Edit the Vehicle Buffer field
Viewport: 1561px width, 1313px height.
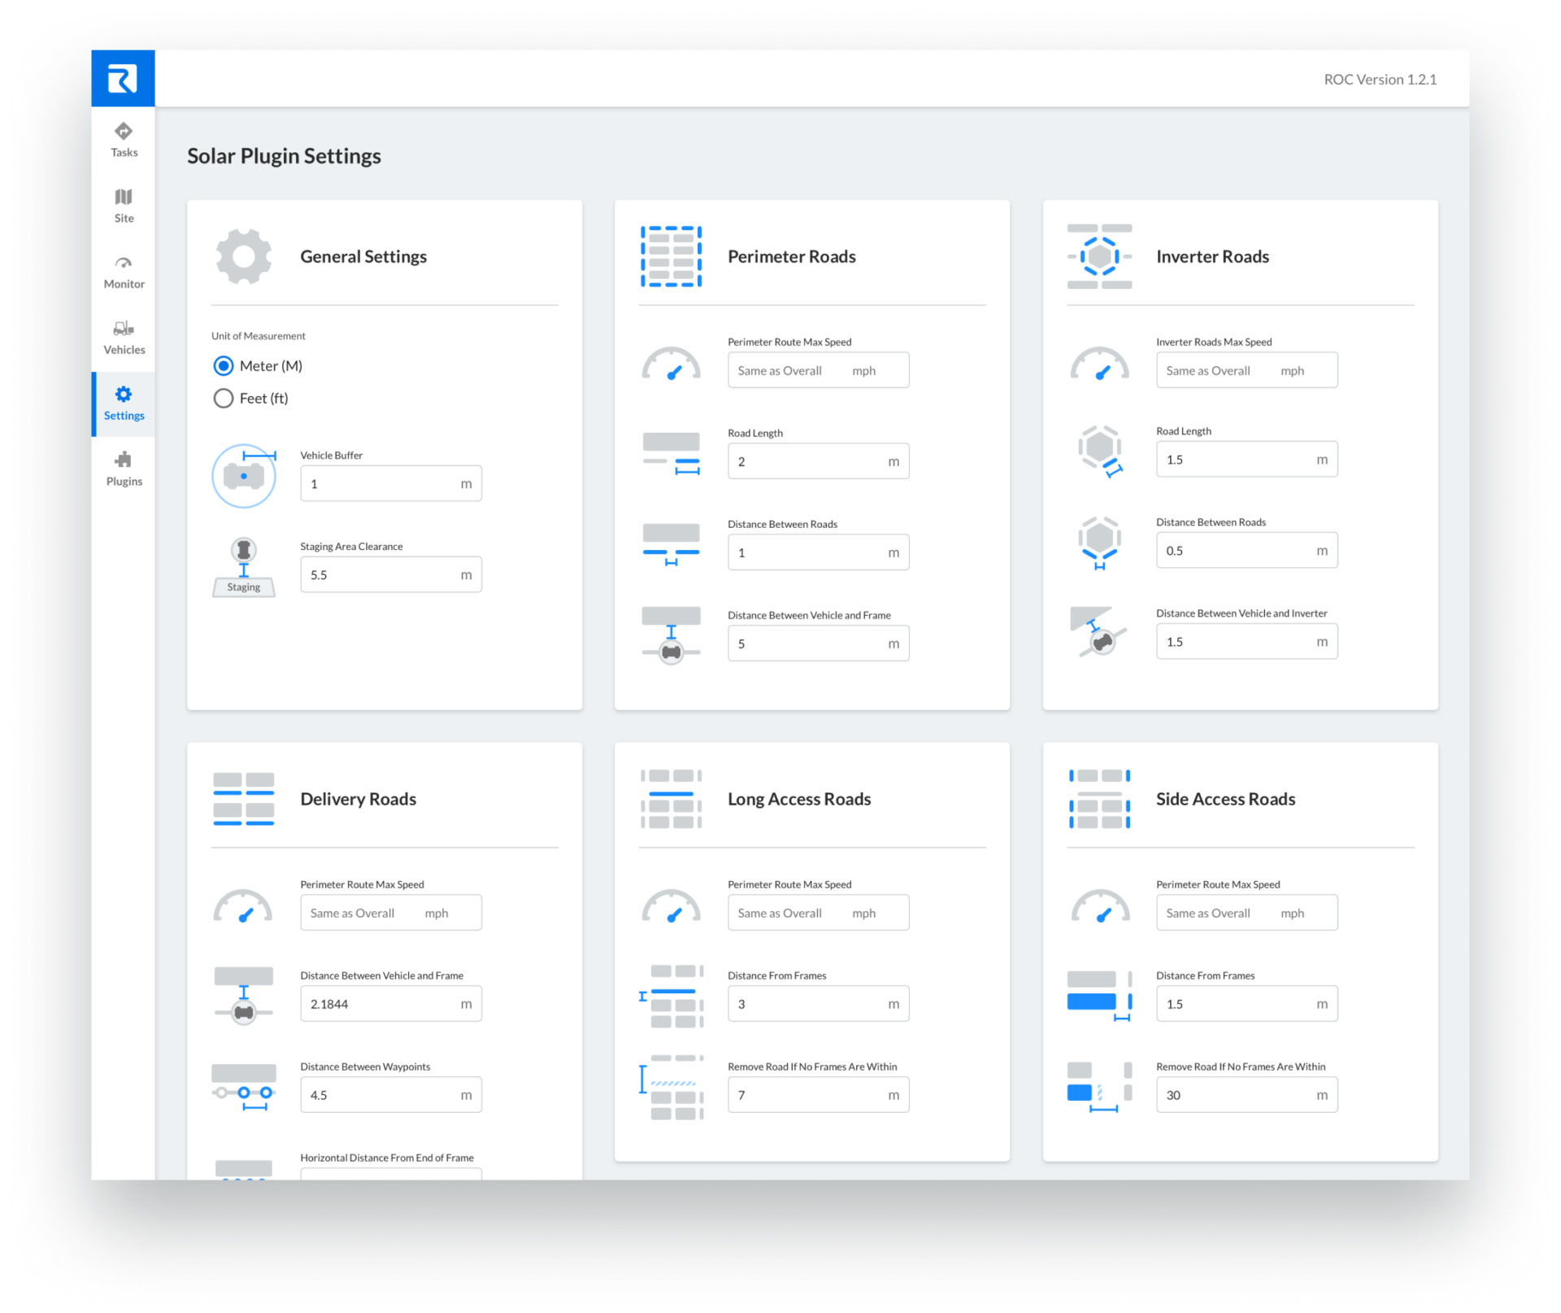click(x=390, y=483)
